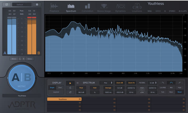Image resolution: width=188 pixels, height=113 pixels.
Task: Click the resize window icon beside Default
Action: (6, 4)
